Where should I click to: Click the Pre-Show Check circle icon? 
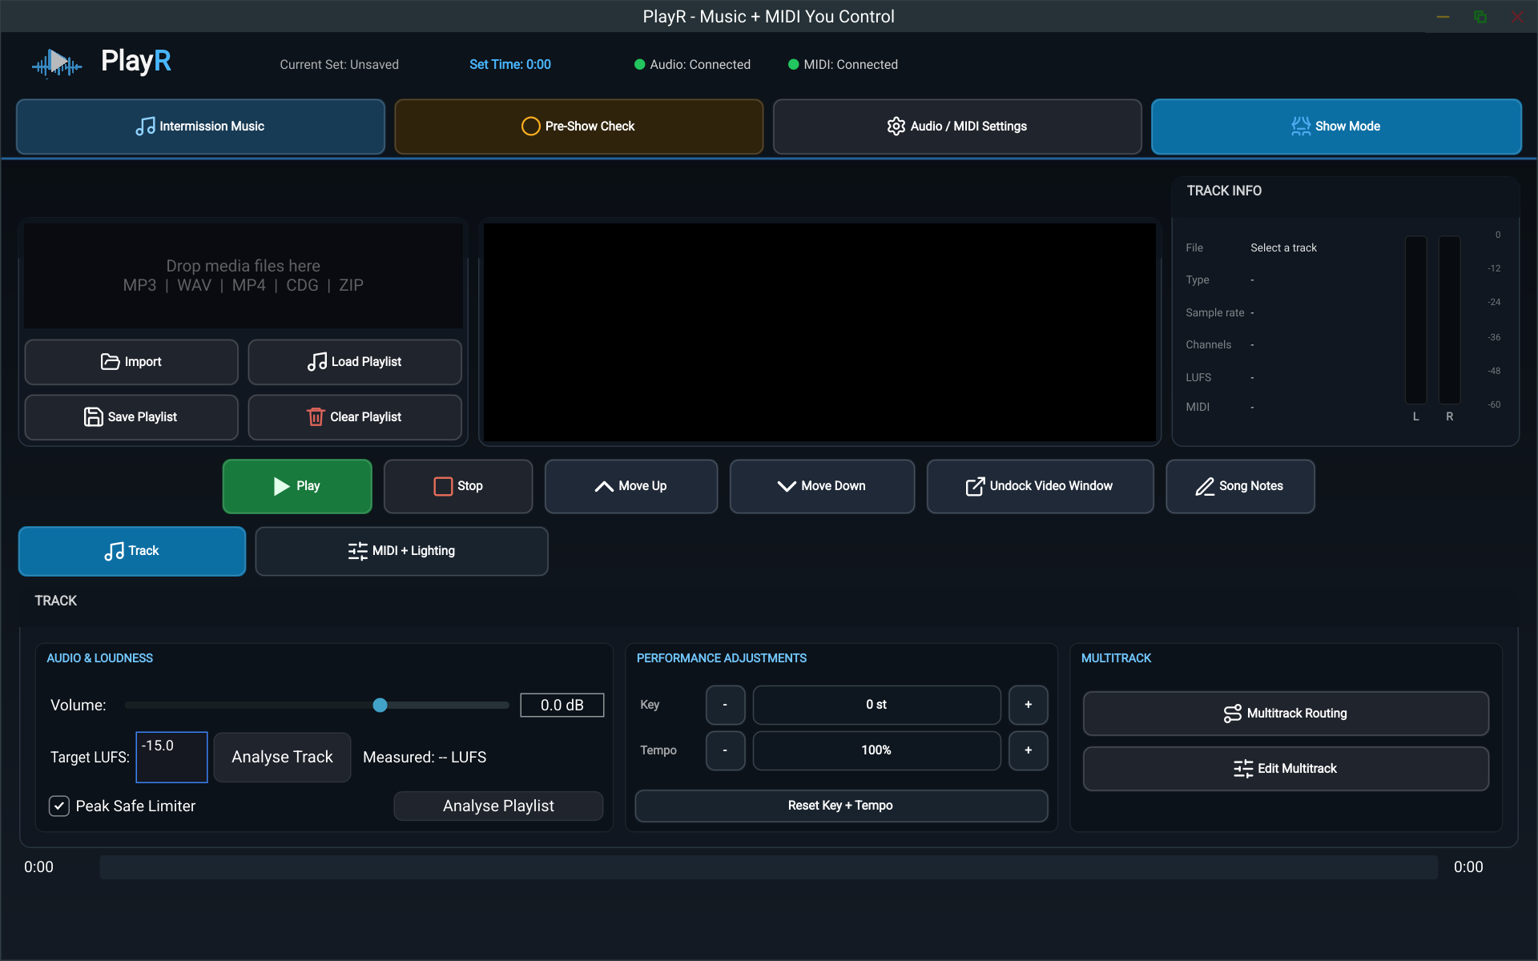530,127
